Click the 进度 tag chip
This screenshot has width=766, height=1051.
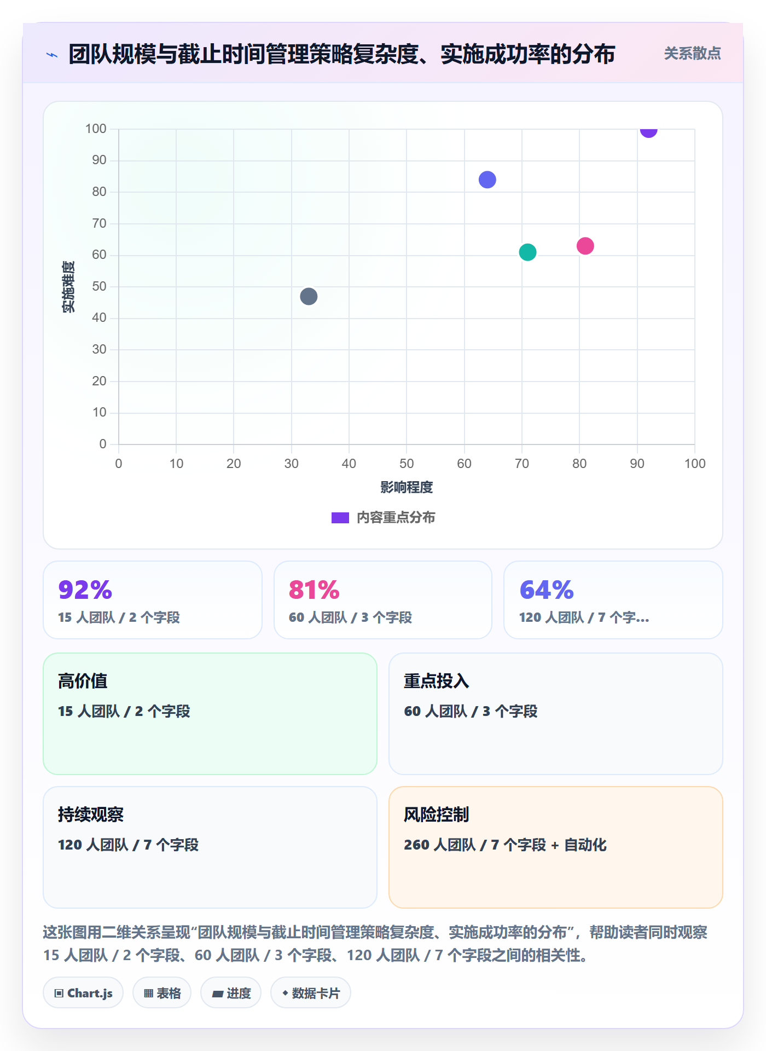(231, 993)
